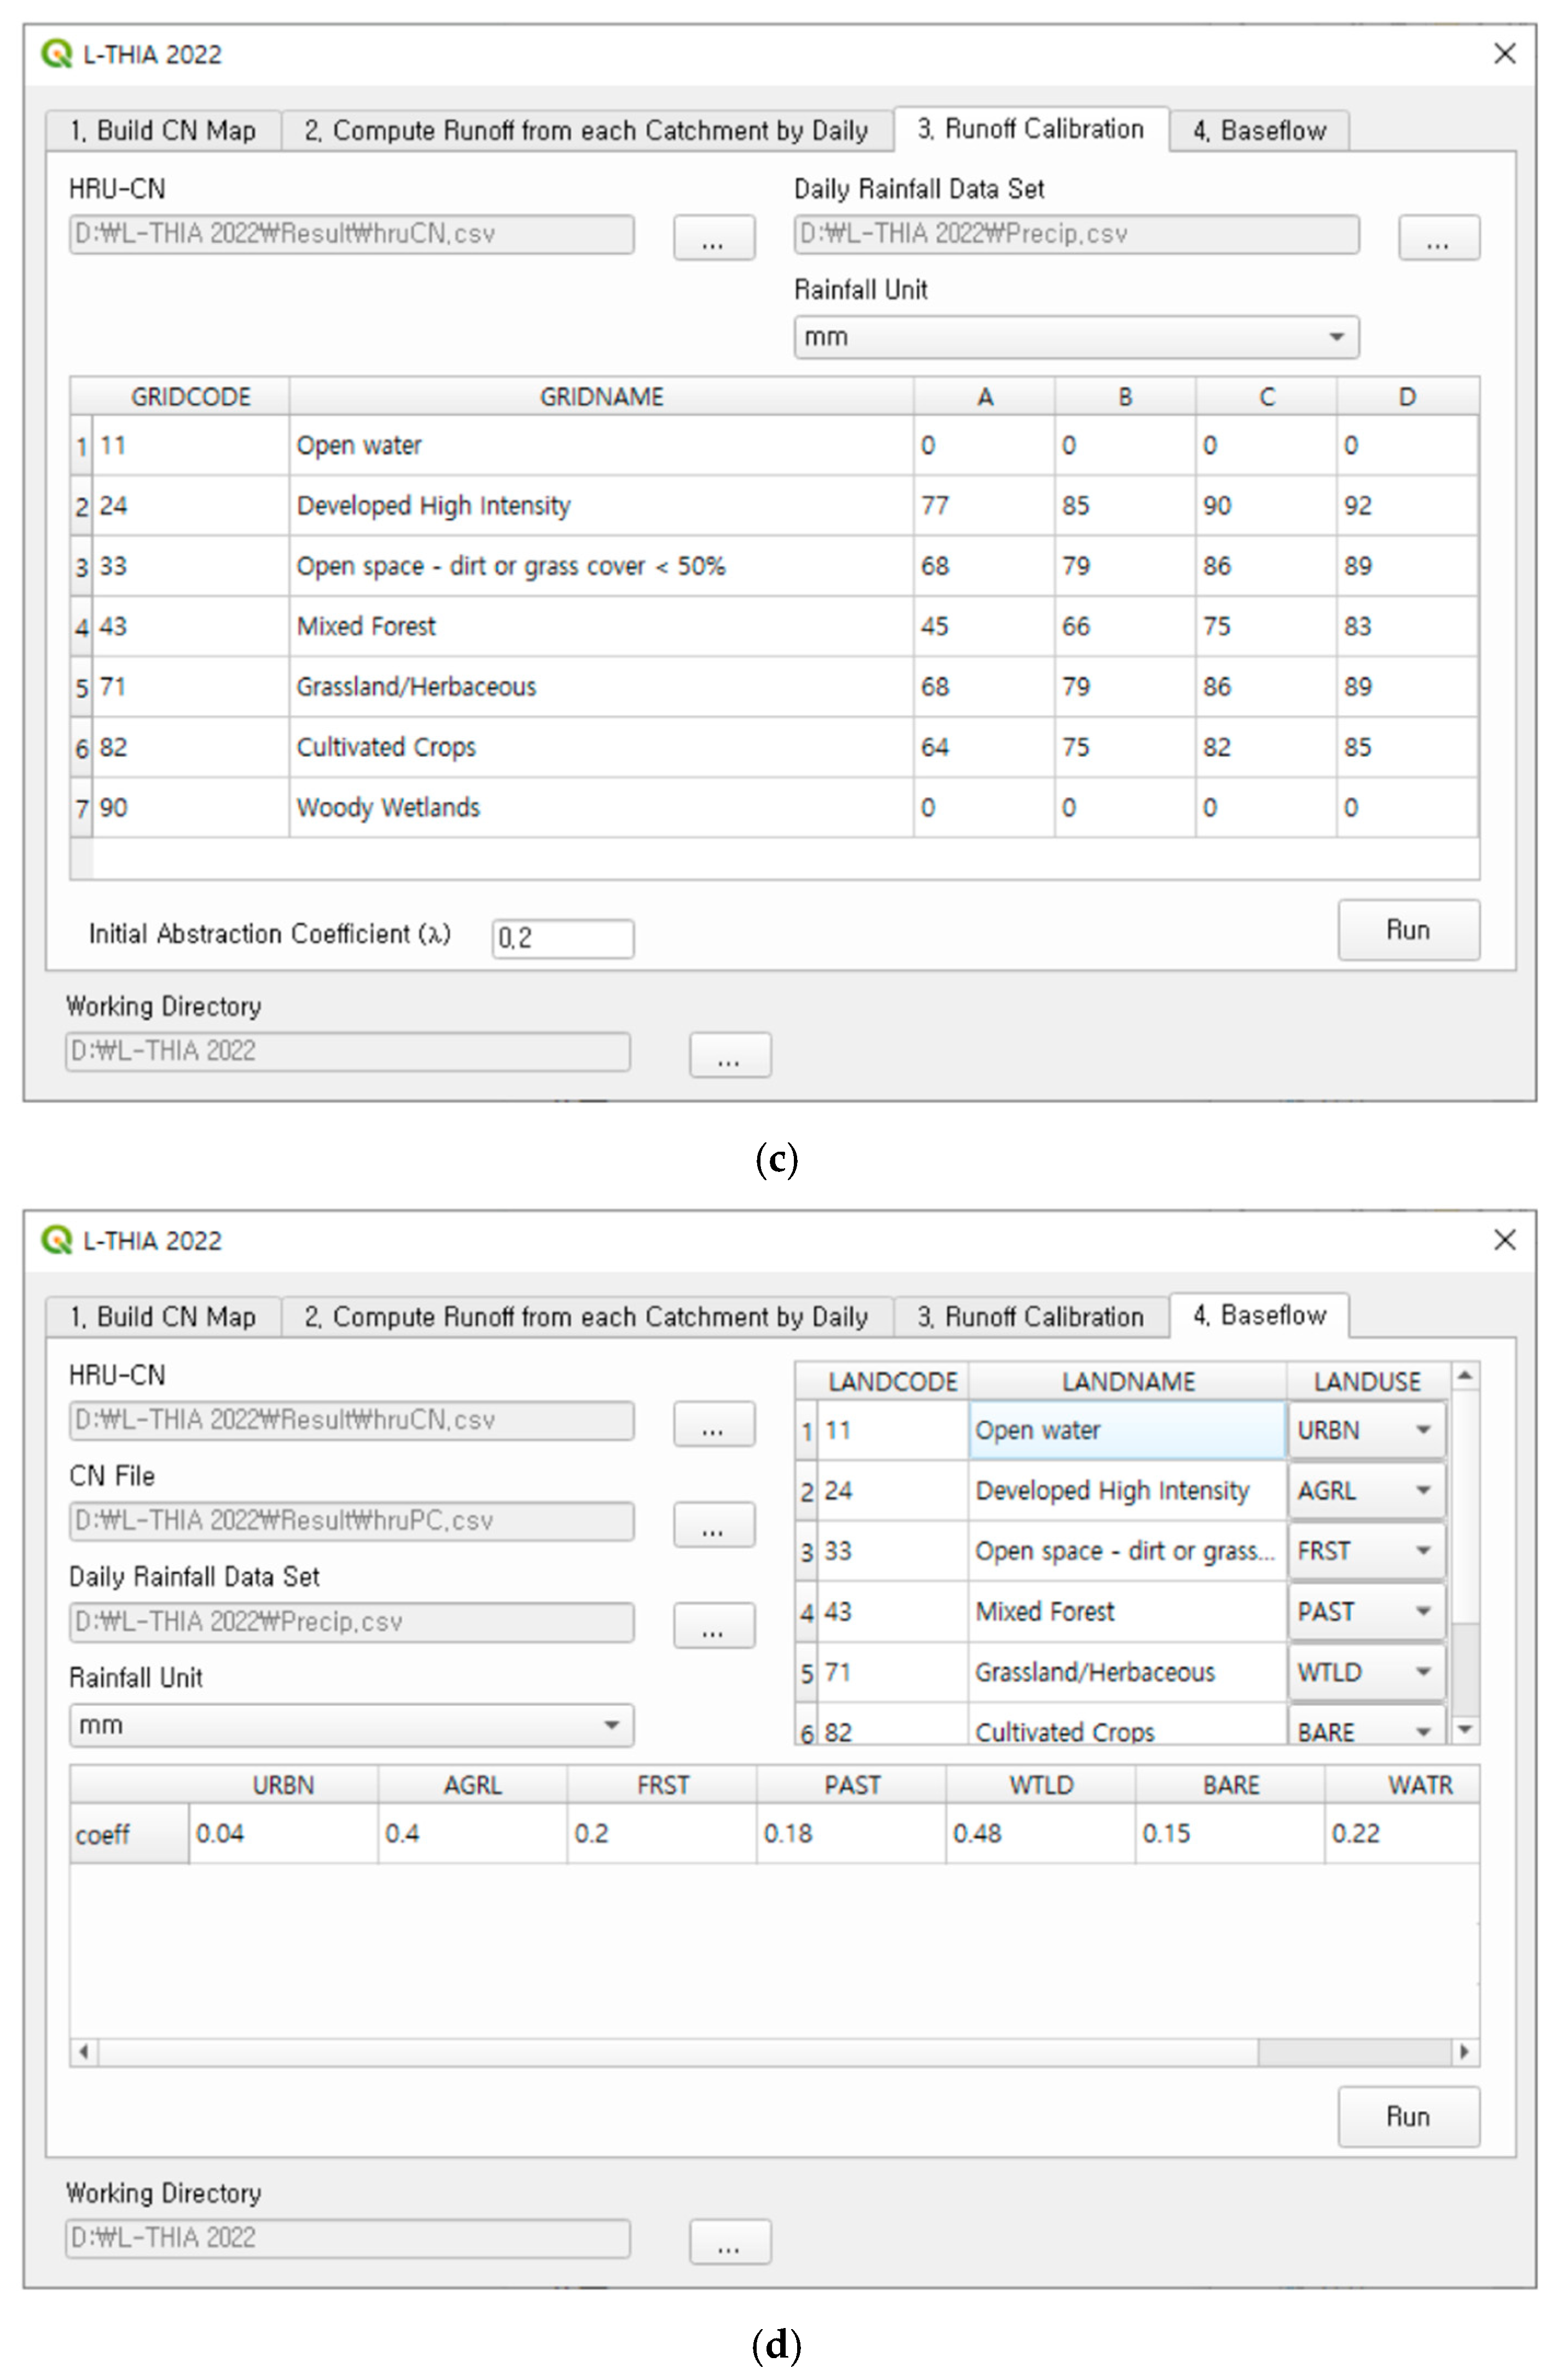Viewport: 1562px width, 2380px height.
Task: Switch to Build CN Map tab in the lower dialog
Action: click(x=163, y=1317)
